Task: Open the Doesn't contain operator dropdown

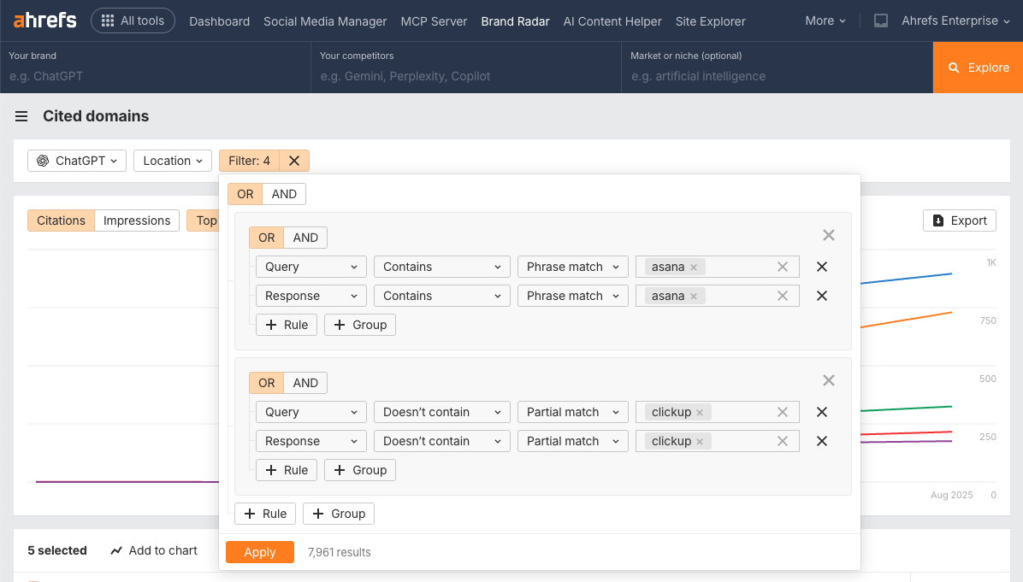Action: [441, 411]
